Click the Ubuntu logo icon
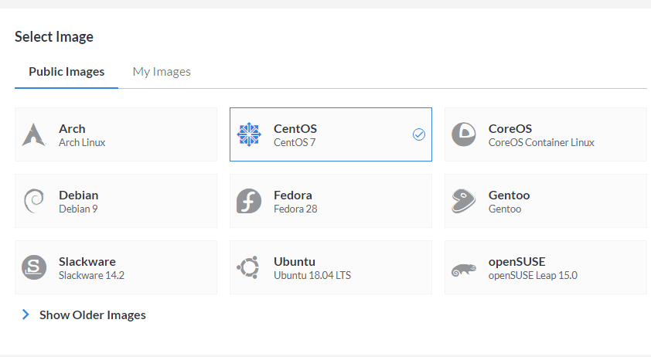This screenshot has height=357, width=651. pyautogui.click(x=248, y=267)
